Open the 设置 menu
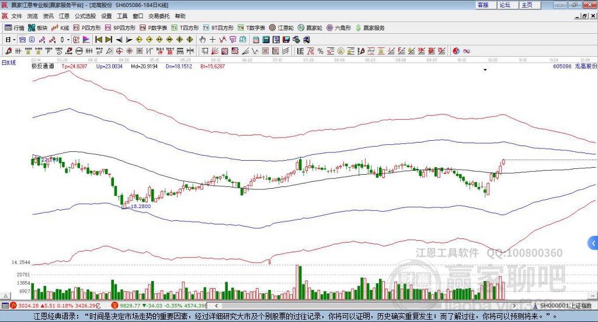The height and width of the screenshot is (322, 598). (x=106, y=16)
